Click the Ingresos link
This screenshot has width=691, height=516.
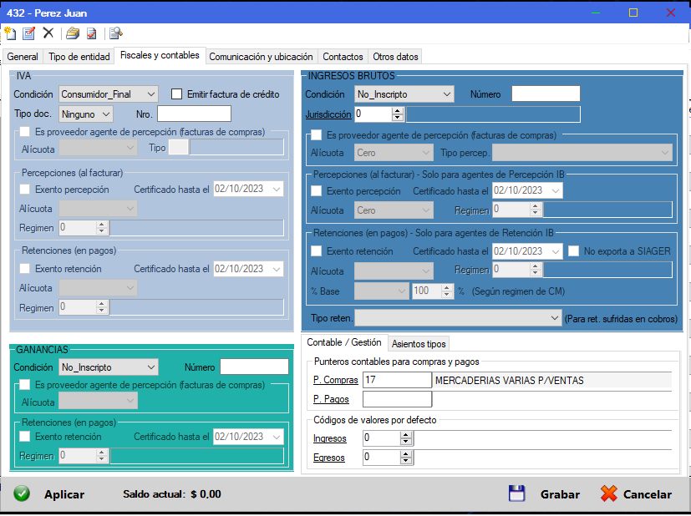point(330,438)
